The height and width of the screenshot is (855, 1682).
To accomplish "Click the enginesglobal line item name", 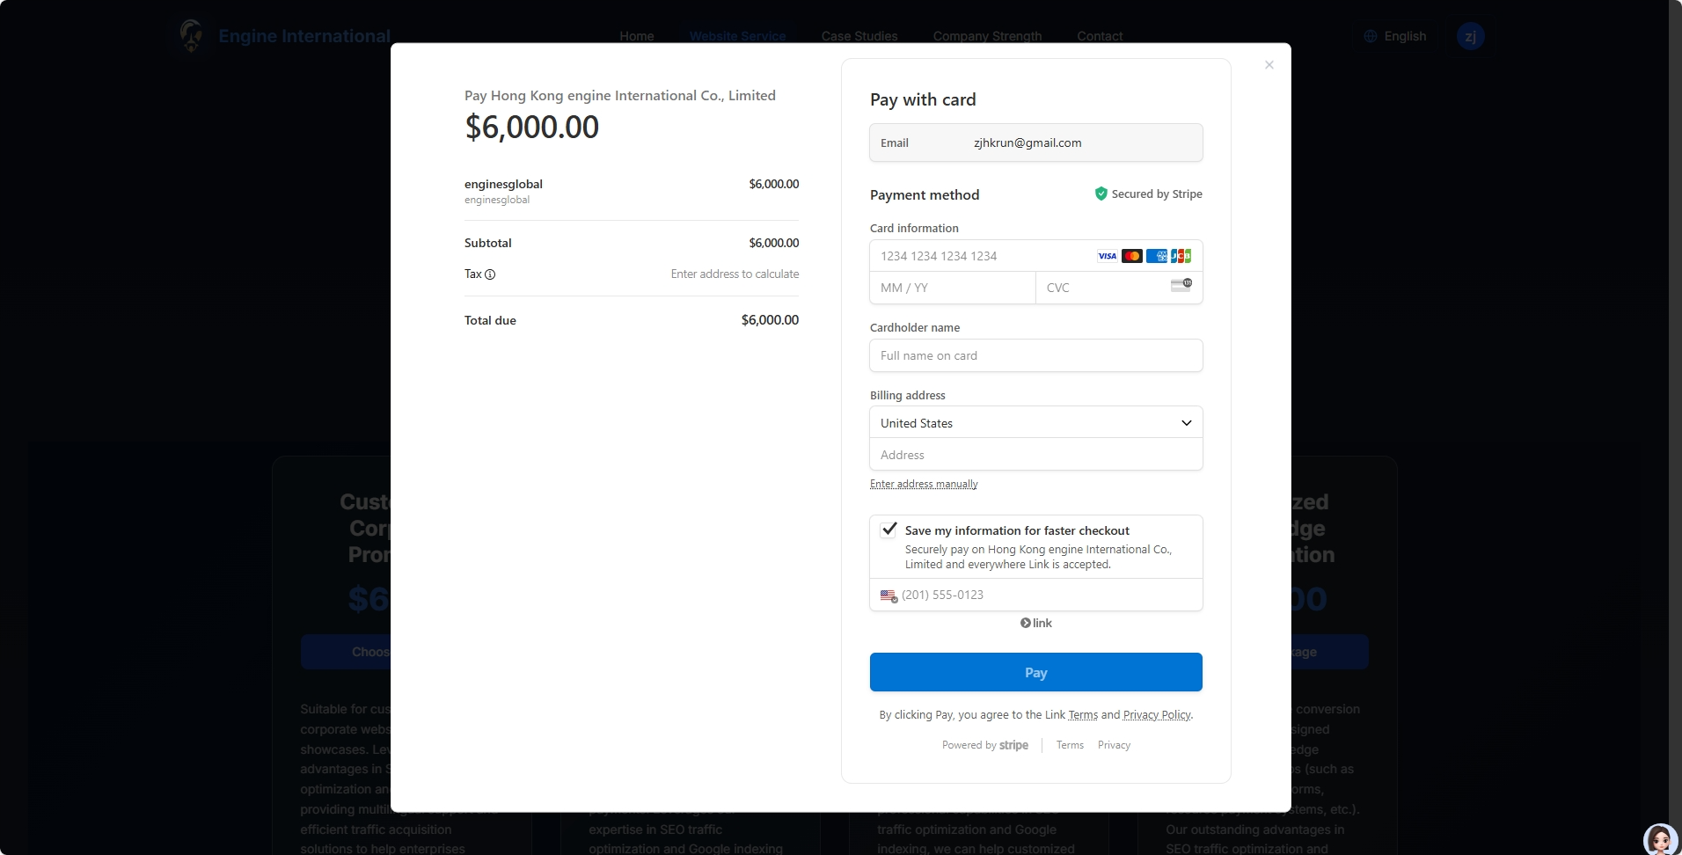I will 503,184.
